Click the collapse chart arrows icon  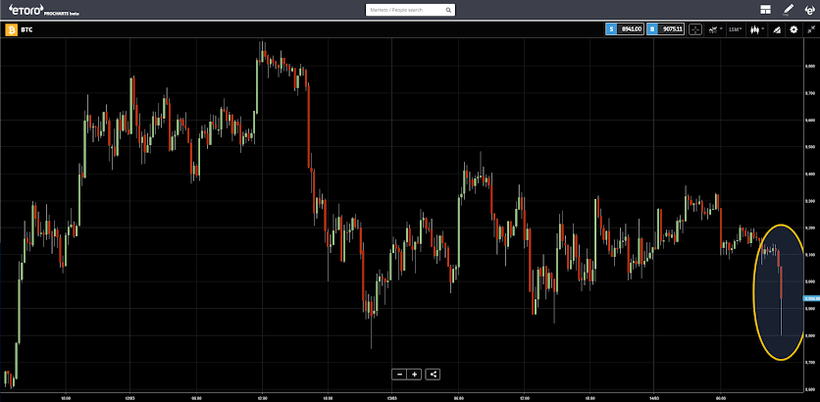tap(810, 29)
